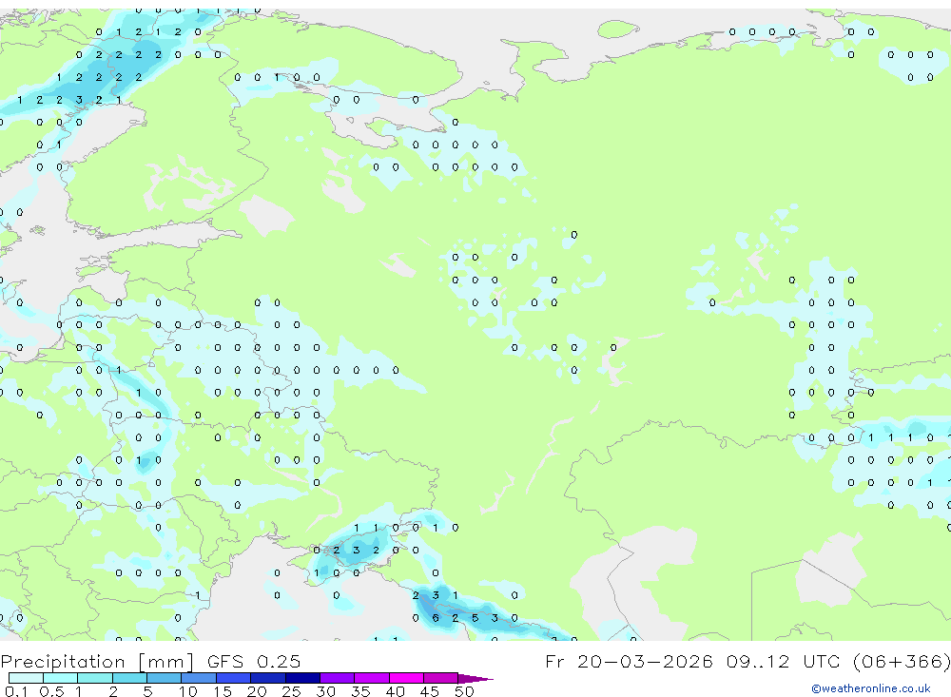Click the 20–25 mm legend color swatch
The height and width of the screenshot is (697, 951).
[x=268, y=678]
